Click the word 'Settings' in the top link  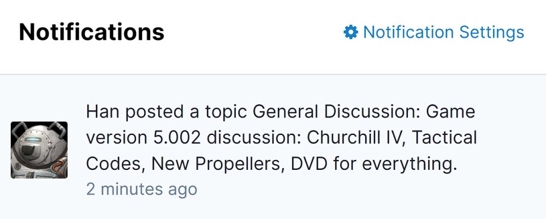[491, 32]
